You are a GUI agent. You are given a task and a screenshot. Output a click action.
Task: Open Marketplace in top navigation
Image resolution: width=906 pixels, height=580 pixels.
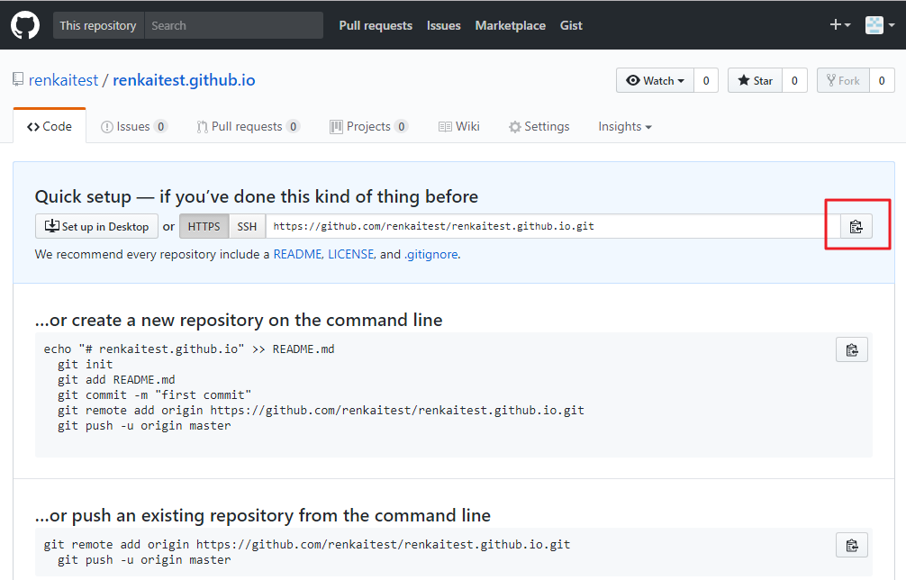click(511, 25)
